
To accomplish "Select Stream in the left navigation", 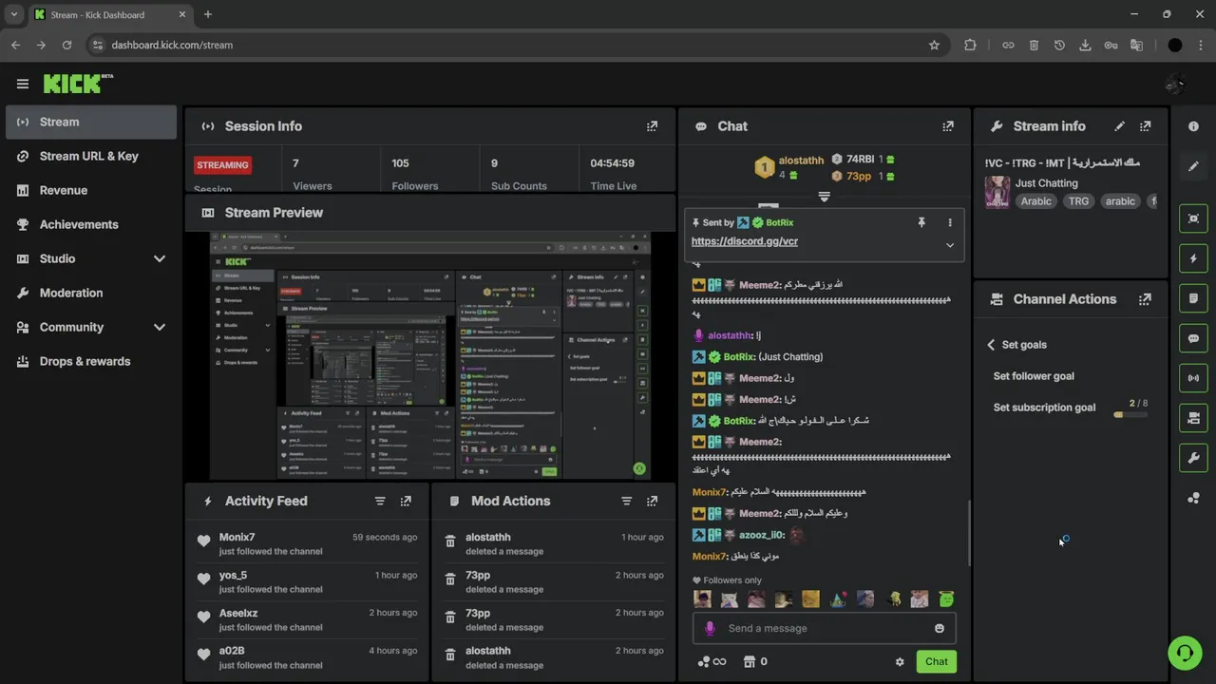I will coord(91,122).
